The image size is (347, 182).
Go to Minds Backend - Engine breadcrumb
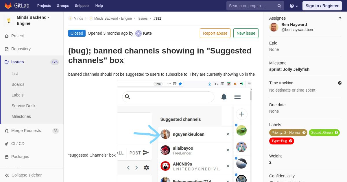tap(113, 18)
